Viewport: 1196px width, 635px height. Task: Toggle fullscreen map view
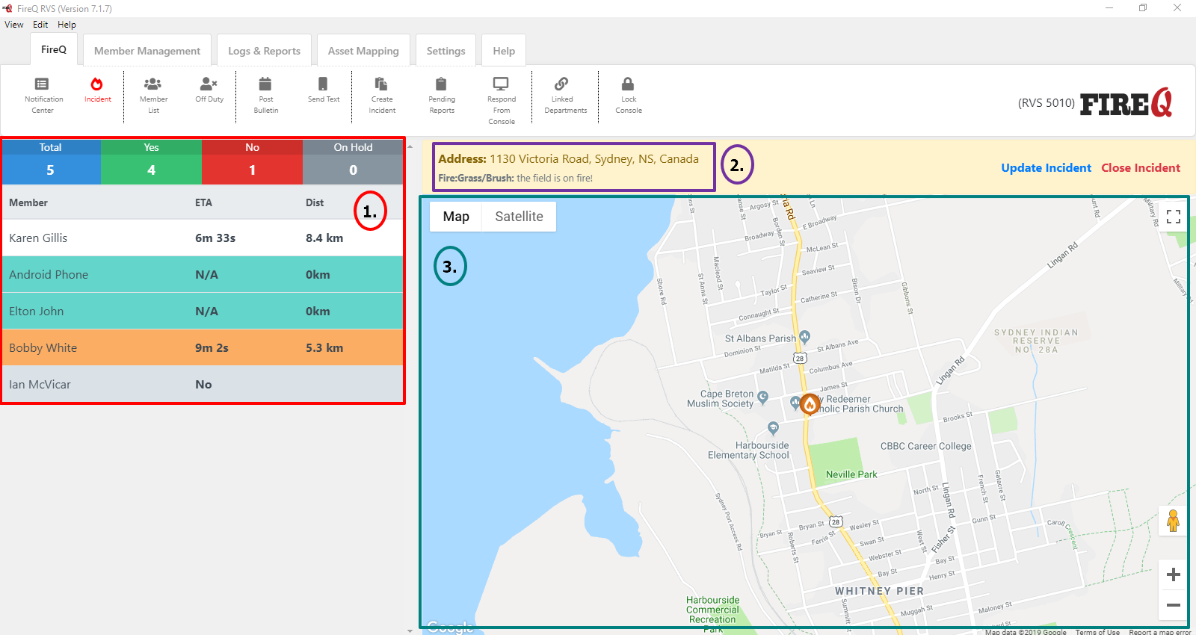coord(1174,217)
